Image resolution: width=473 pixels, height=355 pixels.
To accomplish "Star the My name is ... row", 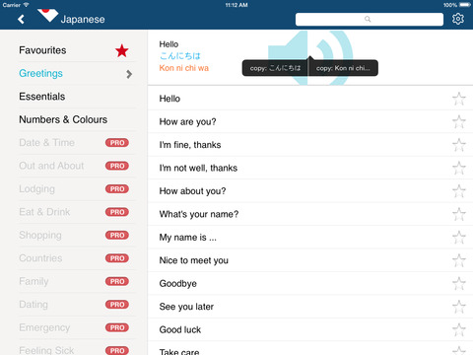I will [x=459, y=237].
